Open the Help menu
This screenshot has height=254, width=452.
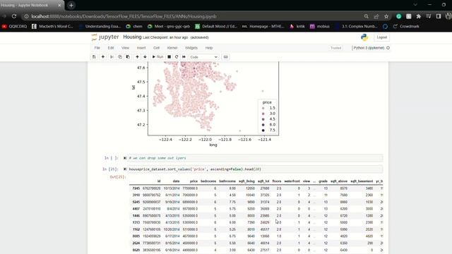(209, 48)
